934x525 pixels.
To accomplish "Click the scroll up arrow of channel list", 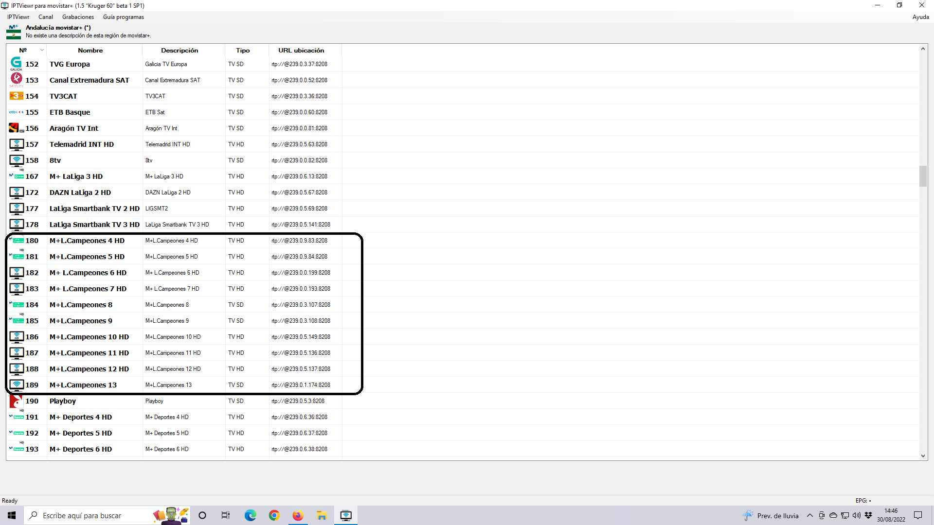I will [x=923, y=49].
